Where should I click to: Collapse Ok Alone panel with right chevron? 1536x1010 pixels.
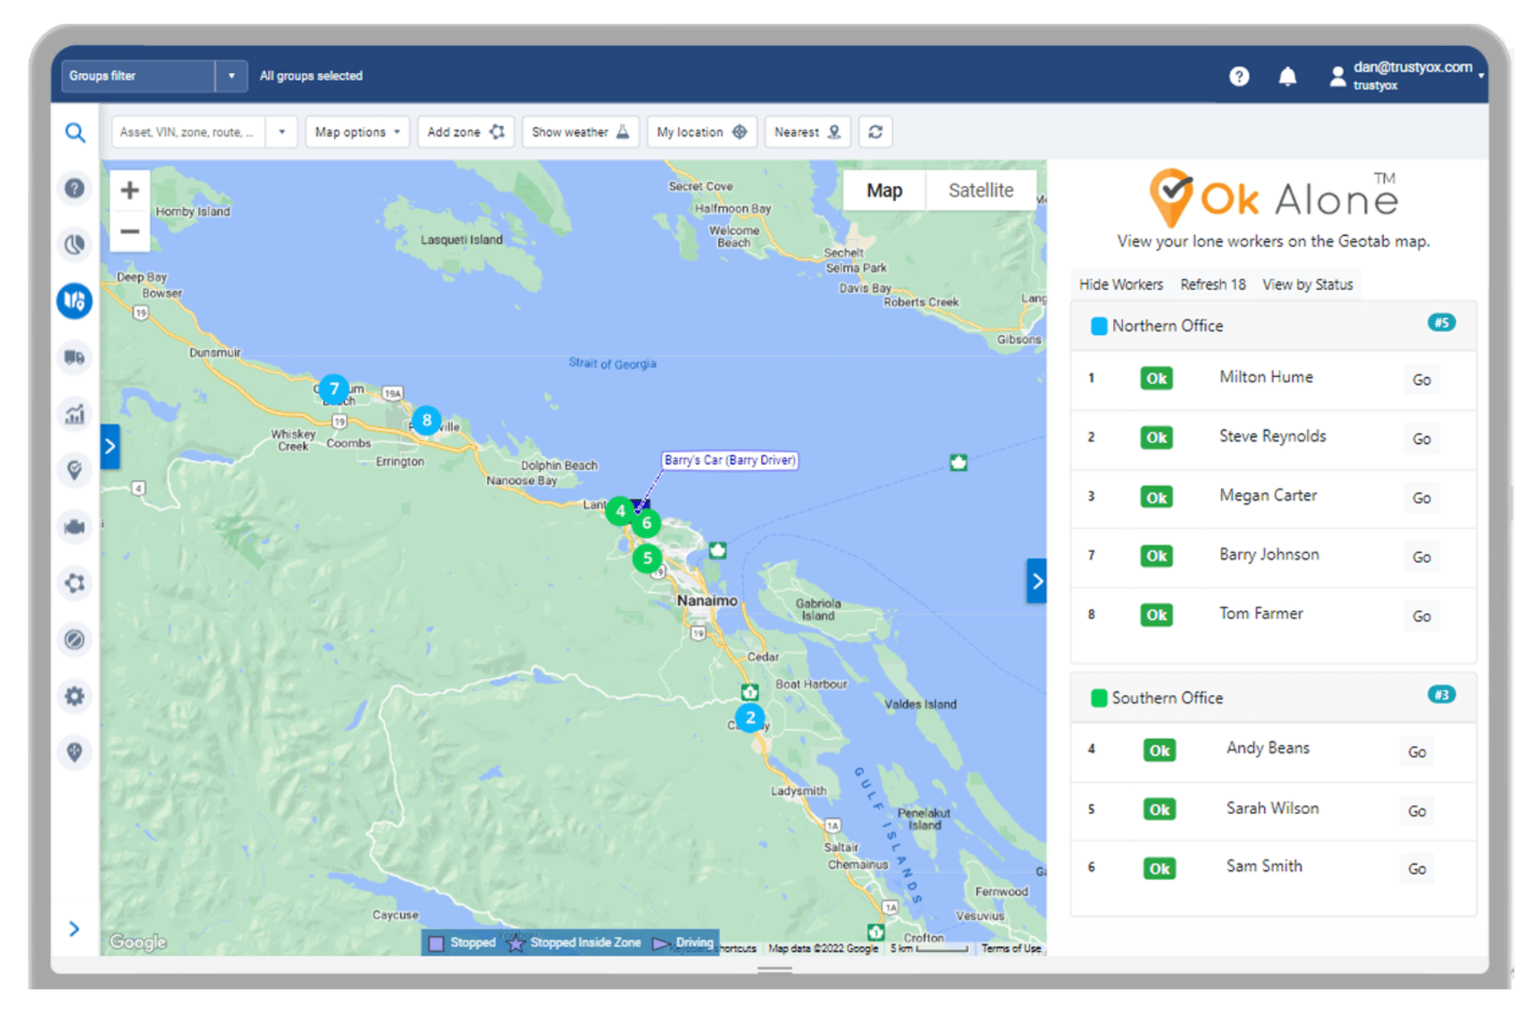[x=1037, y=581]
